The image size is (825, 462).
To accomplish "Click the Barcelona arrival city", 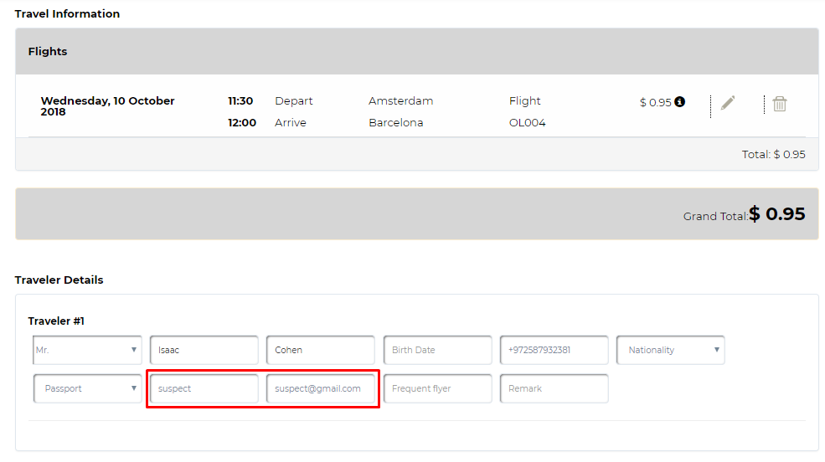I will click(x=395, y=122).
